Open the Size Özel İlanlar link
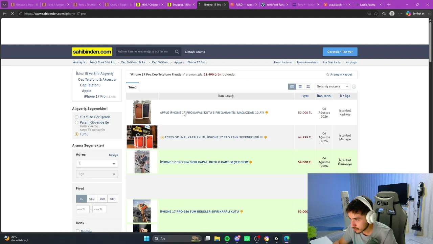Viewport: 433px width, 244px height. click(332, 62)
